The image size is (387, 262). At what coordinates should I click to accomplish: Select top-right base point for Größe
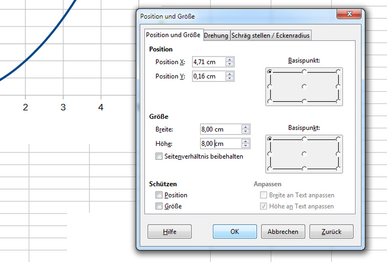338,139
